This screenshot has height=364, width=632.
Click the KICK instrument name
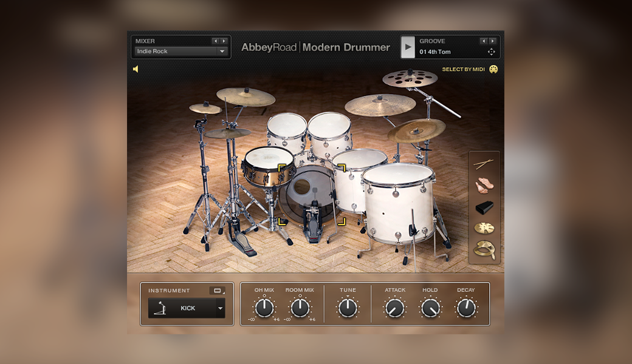pos(188,308)
